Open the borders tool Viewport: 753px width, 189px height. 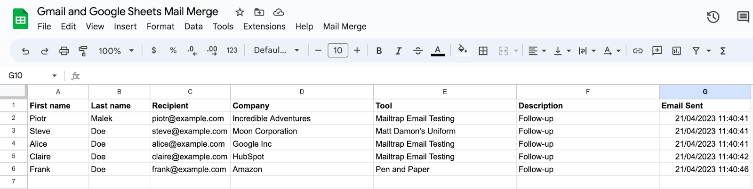click(483, 51)
